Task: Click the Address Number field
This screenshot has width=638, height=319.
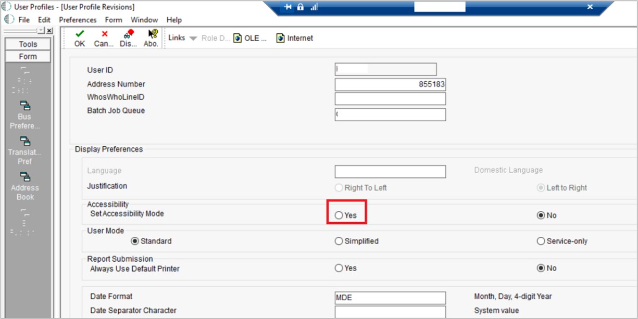Action: [x=390, y=84]
